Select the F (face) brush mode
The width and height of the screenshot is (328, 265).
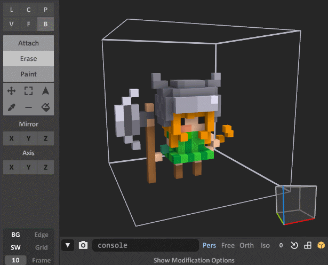point(29,24)
